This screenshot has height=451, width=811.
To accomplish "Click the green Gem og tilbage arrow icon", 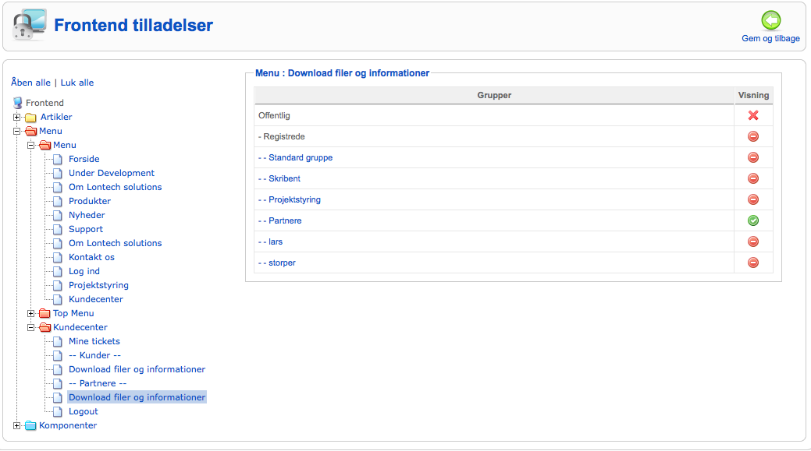I will (771, 20).
